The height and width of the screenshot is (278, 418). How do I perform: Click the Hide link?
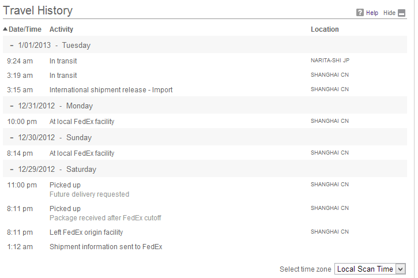tap(389, 13)
